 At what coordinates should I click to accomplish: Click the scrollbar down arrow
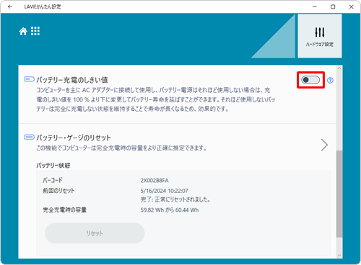tap(339, 255)
